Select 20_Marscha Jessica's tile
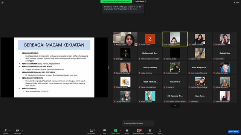 point(125,96)
